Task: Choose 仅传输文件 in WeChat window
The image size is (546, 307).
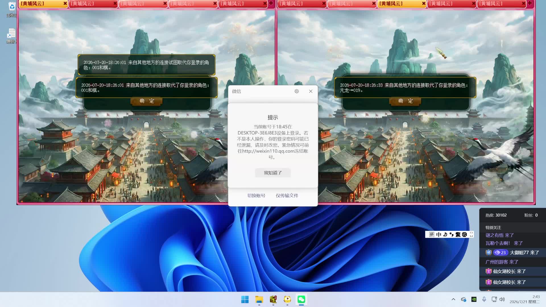Action: [287, 196]
